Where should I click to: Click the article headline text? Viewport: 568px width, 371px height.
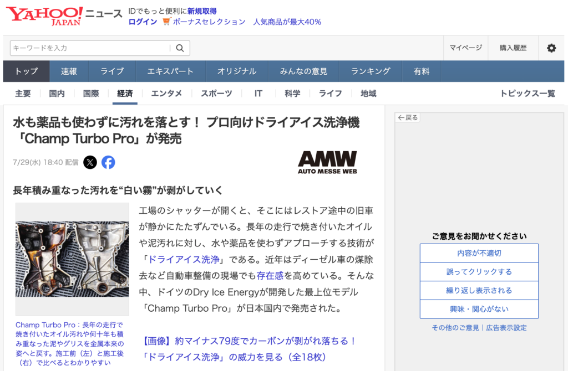186,131
